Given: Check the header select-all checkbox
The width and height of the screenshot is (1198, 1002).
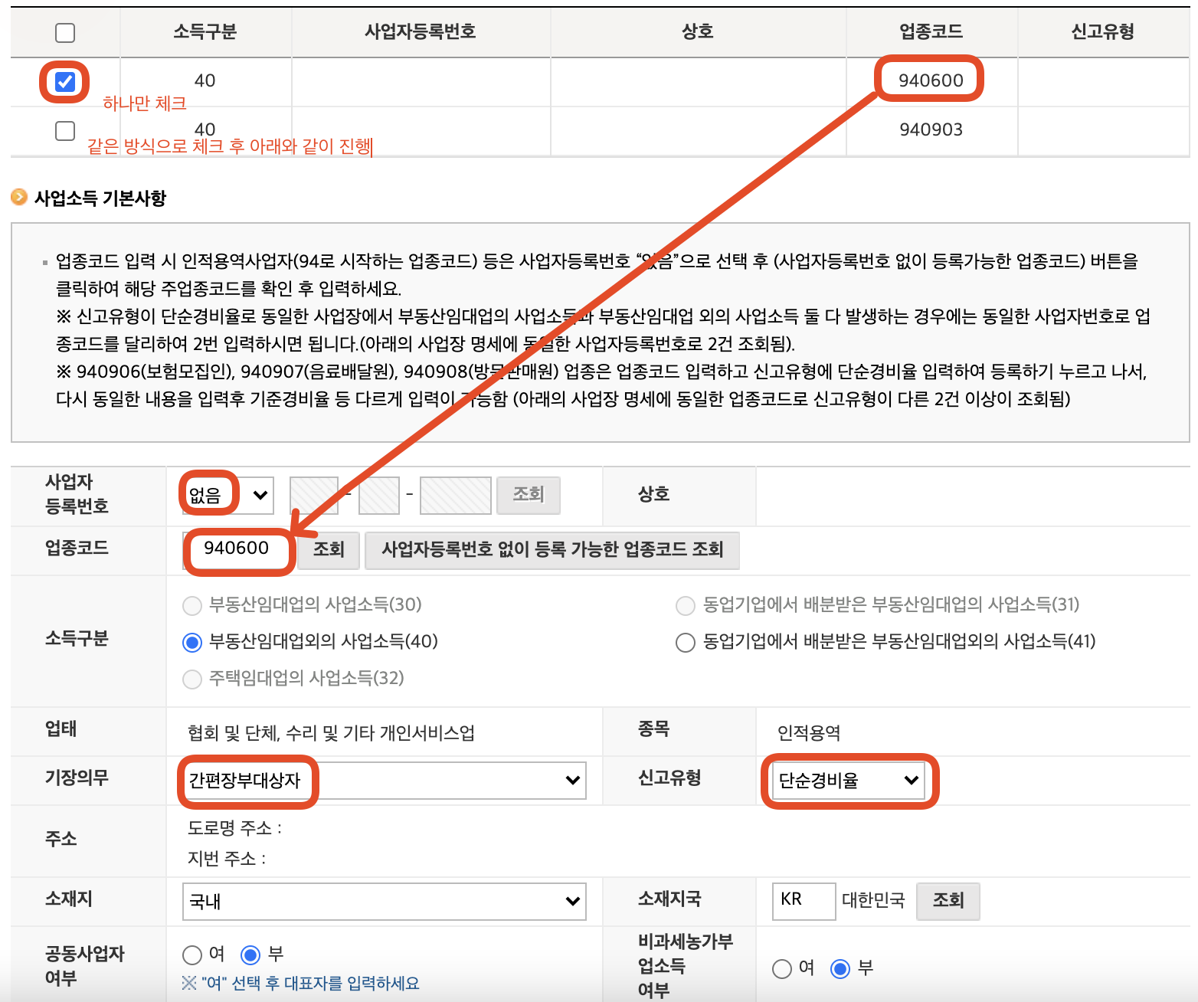Looking at the screenshot, I should click(64, 32).
